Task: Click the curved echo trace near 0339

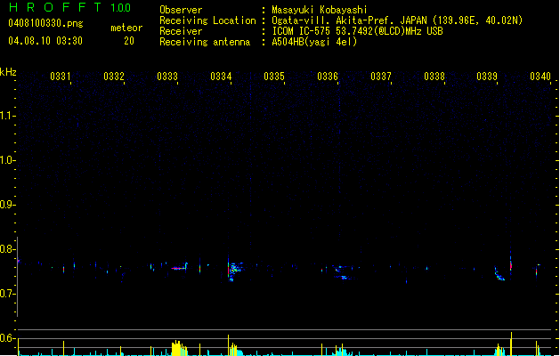Action: (499, 273)
